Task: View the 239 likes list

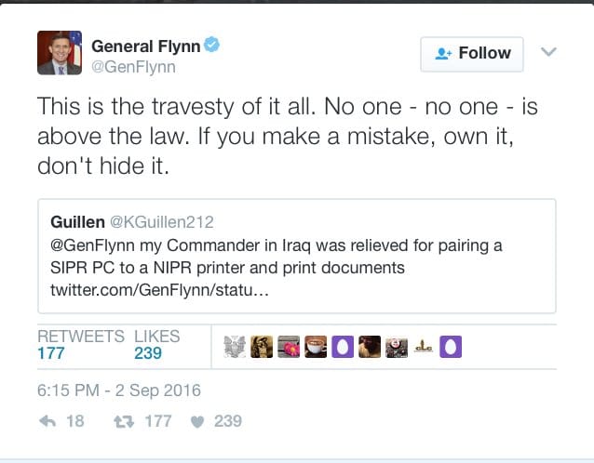Action: pos(147,352)
